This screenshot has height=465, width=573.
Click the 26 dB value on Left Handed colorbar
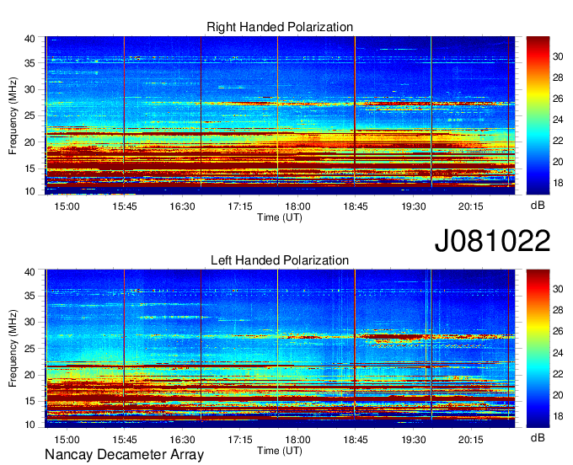click(558, 331)
